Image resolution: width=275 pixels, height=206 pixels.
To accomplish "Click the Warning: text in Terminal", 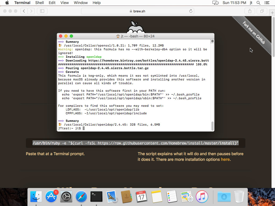I will pyautogui.click(x=66, y=49).
